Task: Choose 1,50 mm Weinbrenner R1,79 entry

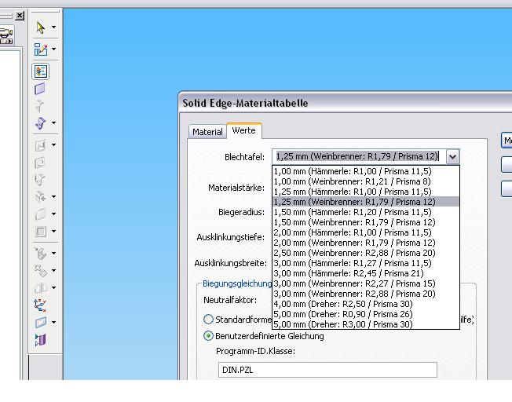Action: (366, 222)
